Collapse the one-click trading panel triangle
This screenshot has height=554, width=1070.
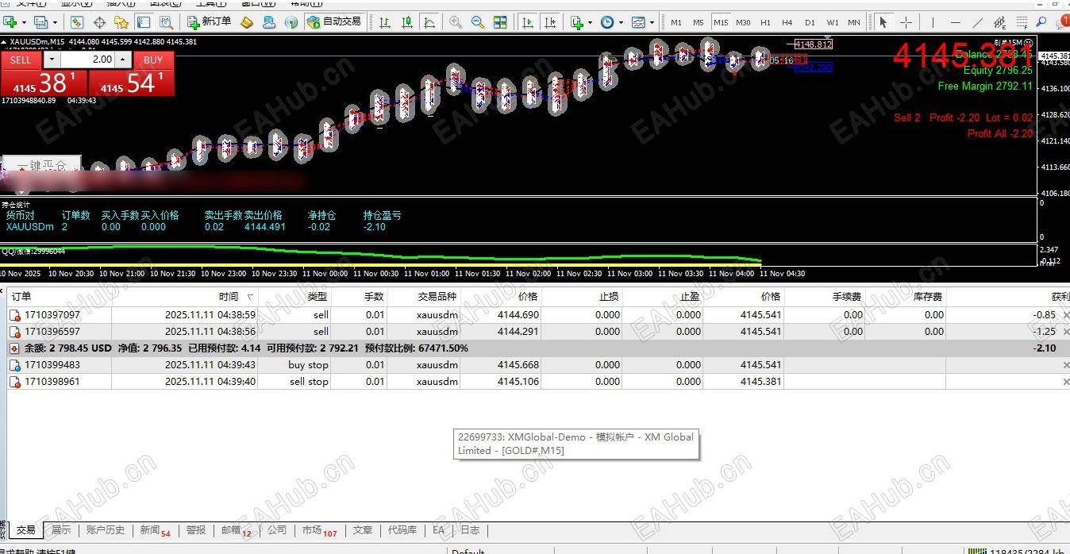[x=4, y=41]
